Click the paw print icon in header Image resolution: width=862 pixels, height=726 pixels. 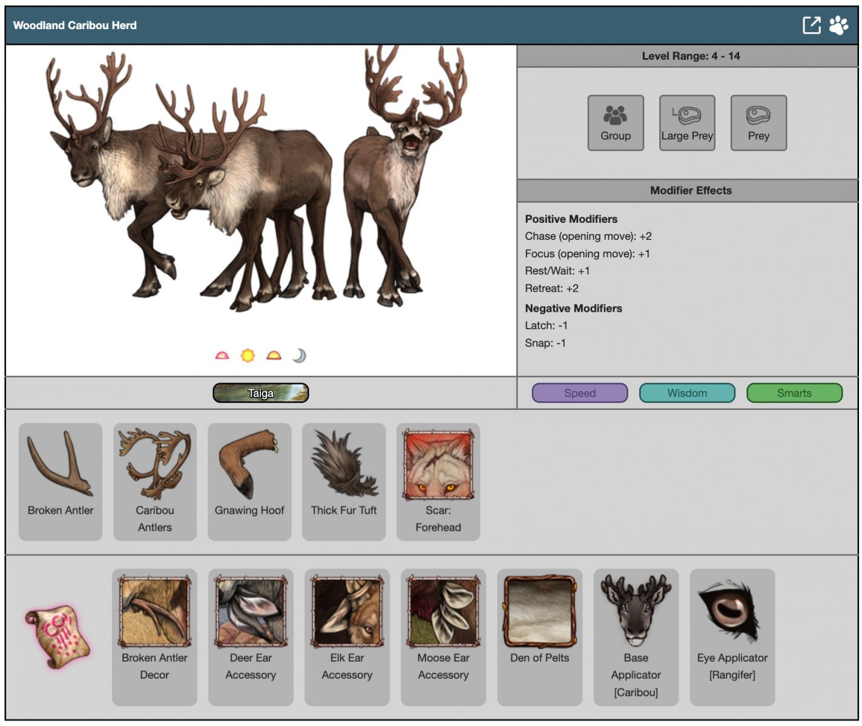click(839, 25)
